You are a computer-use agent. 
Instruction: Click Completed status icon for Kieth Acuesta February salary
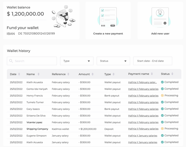click(162, 82)
